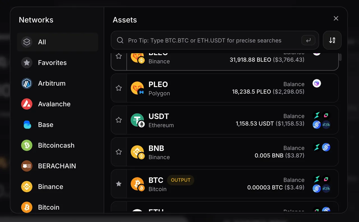The width and height of the screenshot is (359, 222).
Task: Open the Favorites list
Action: pyautogui.click(x=57, y=63)
